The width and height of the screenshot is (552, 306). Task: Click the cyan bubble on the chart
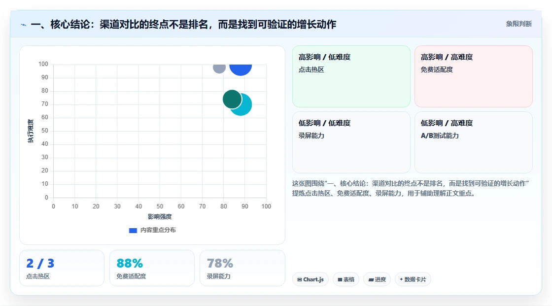pyautogui.click(x=243, y=105)
